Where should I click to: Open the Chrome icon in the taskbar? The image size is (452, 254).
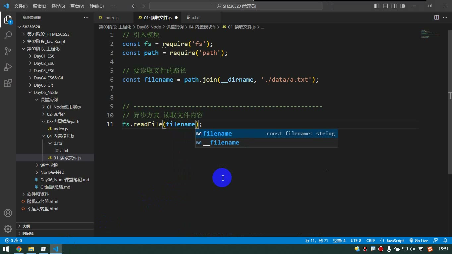pyautogui.click(x=19, y=249)
